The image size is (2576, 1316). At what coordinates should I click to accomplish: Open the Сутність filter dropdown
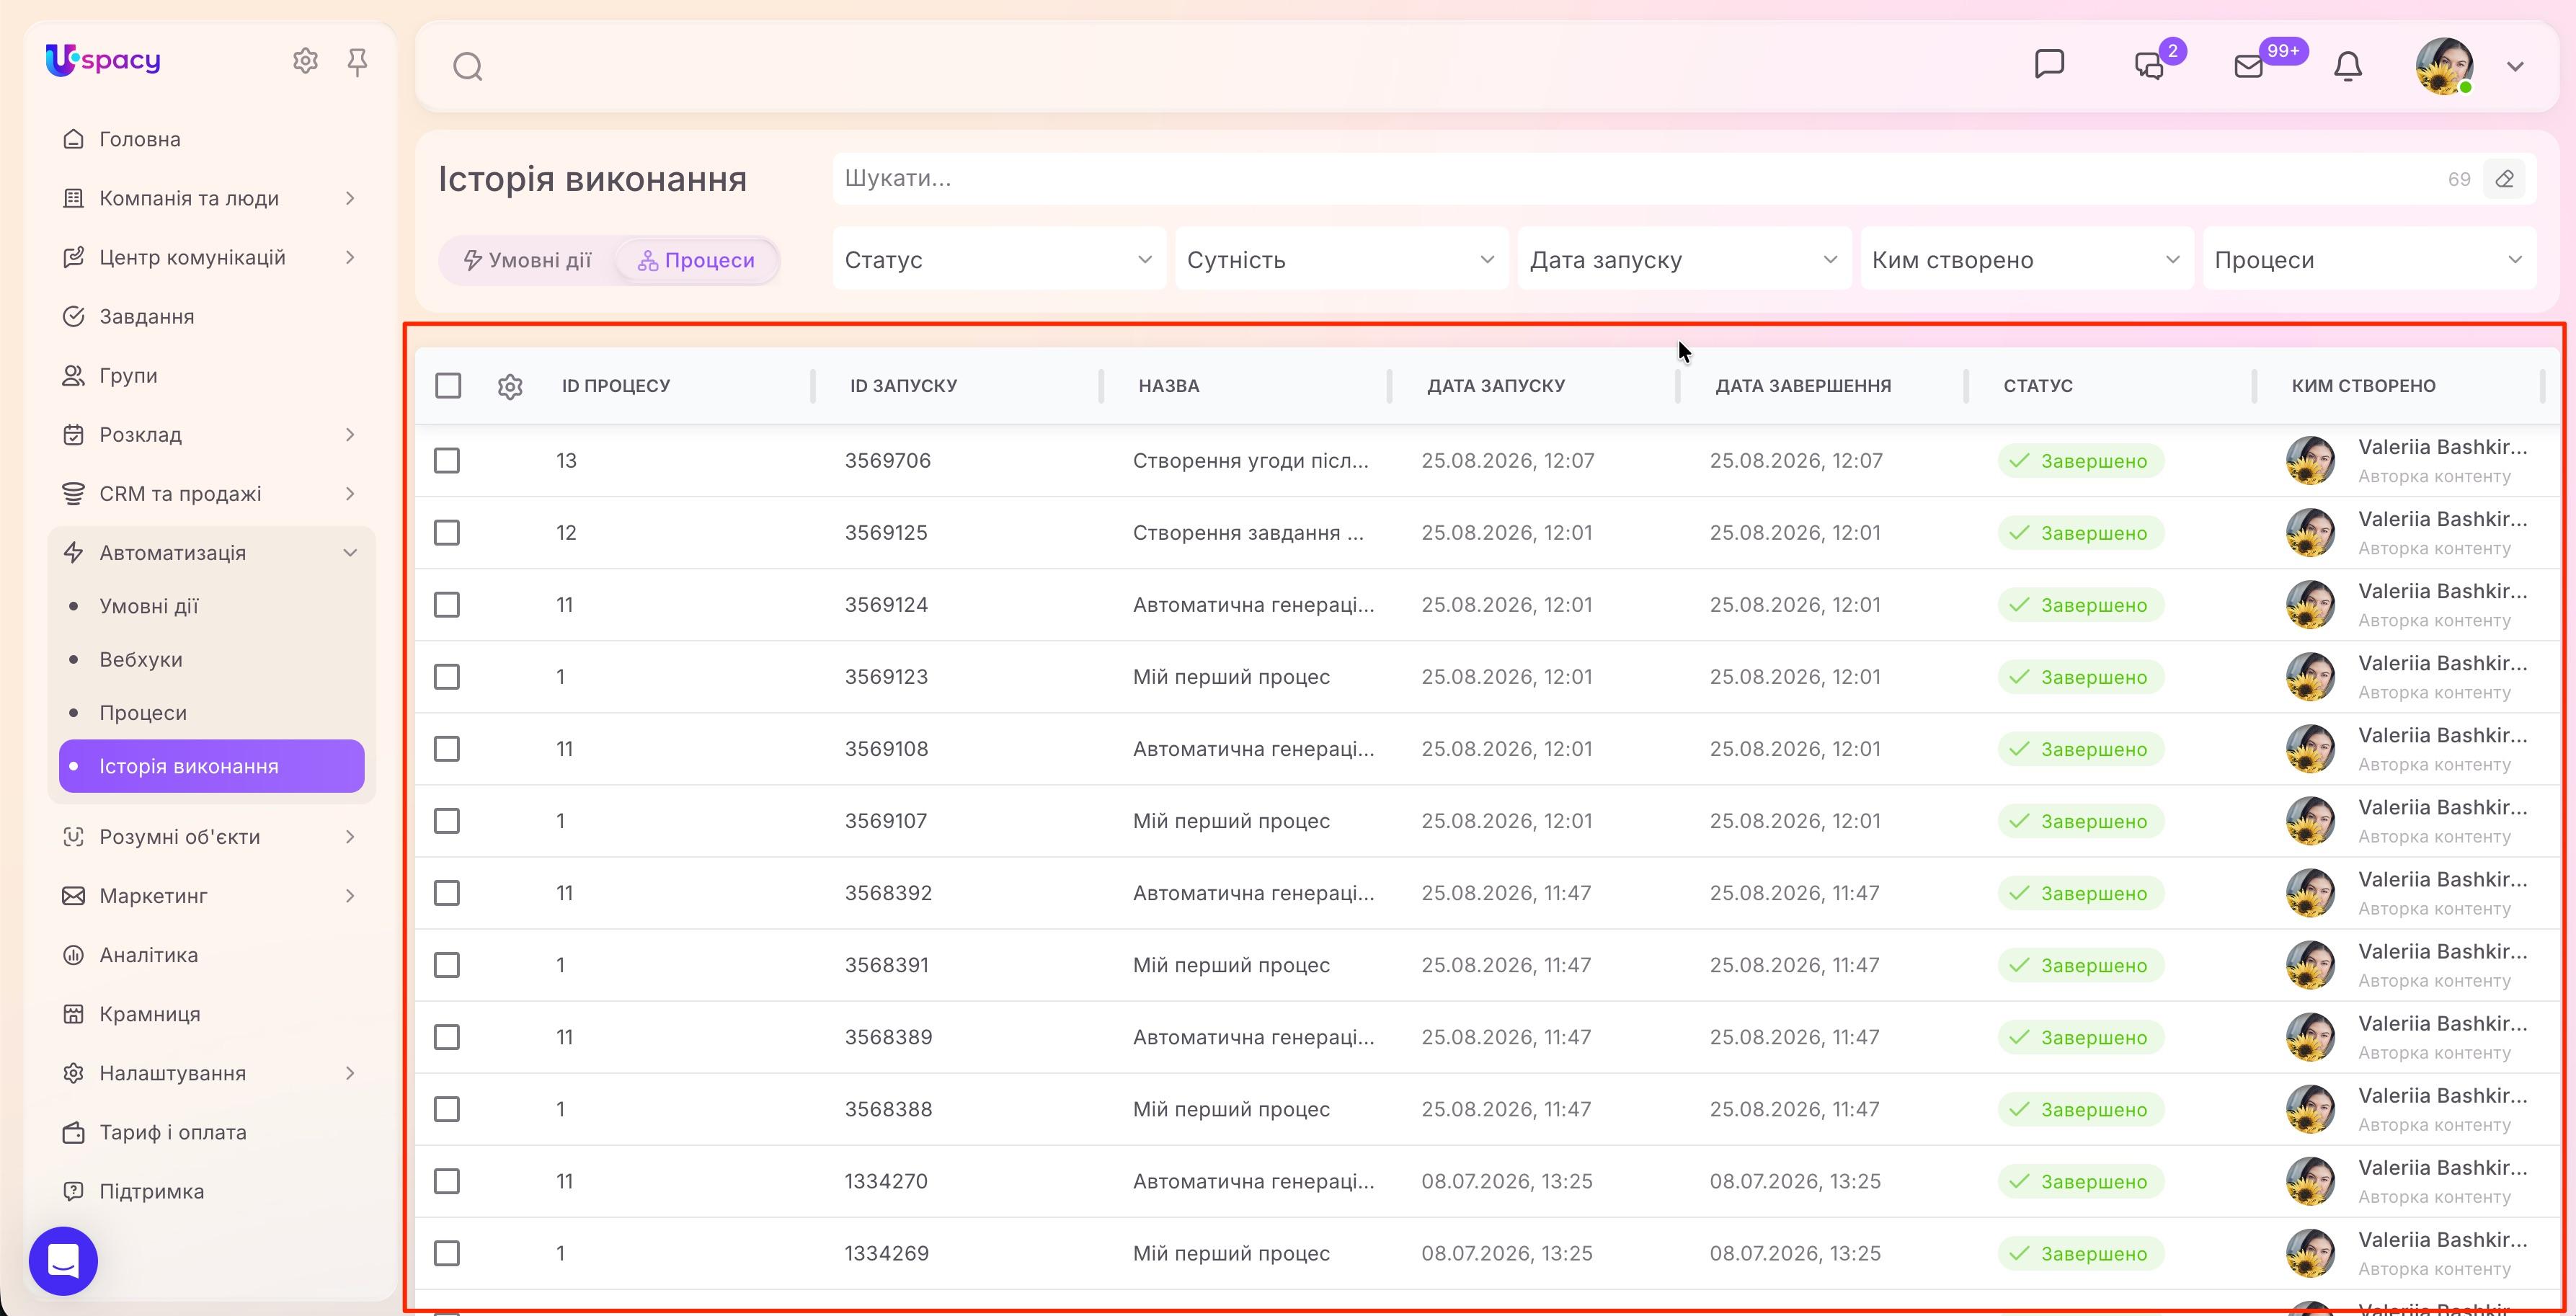pos(1342,260)
